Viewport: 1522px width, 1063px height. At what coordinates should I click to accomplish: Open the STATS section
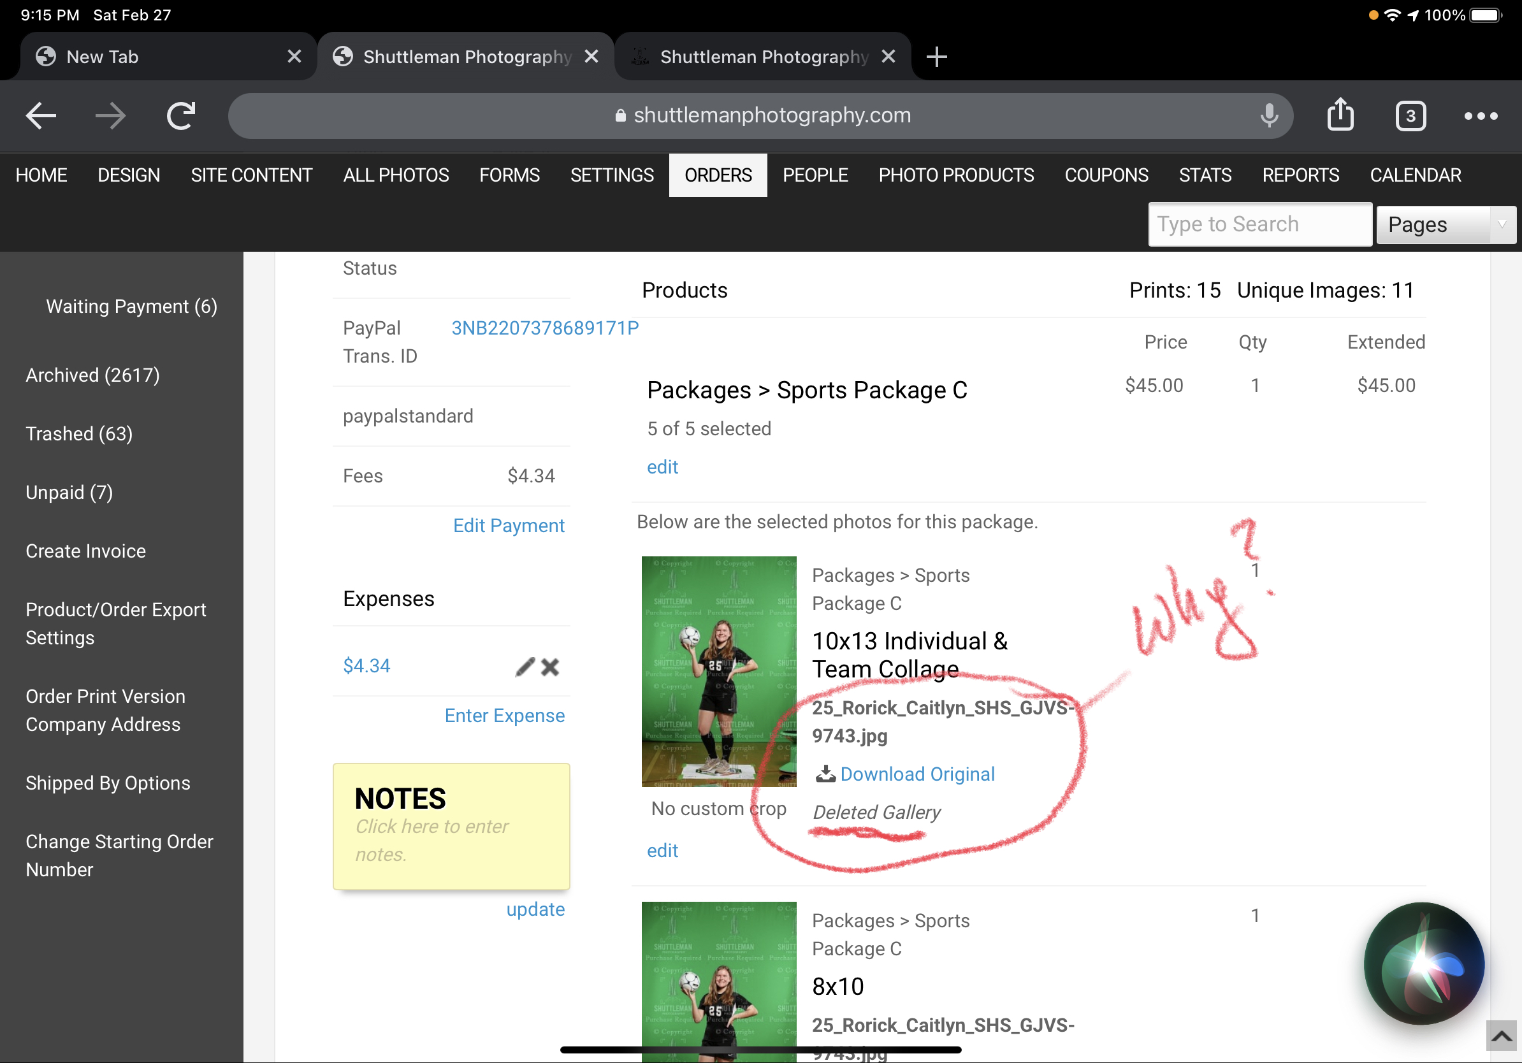pos(1205,175)
